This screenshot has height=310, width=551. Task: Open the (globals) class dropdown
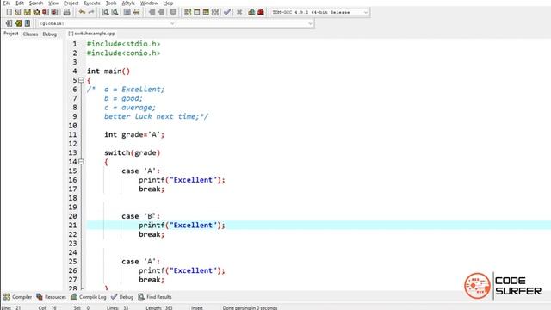(107, 23)
